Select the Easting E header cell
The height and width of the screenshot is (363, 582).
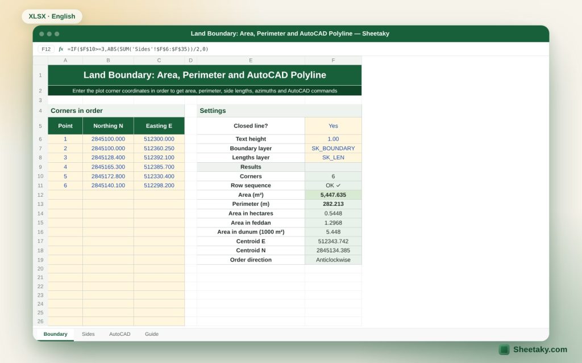point(159,126)
